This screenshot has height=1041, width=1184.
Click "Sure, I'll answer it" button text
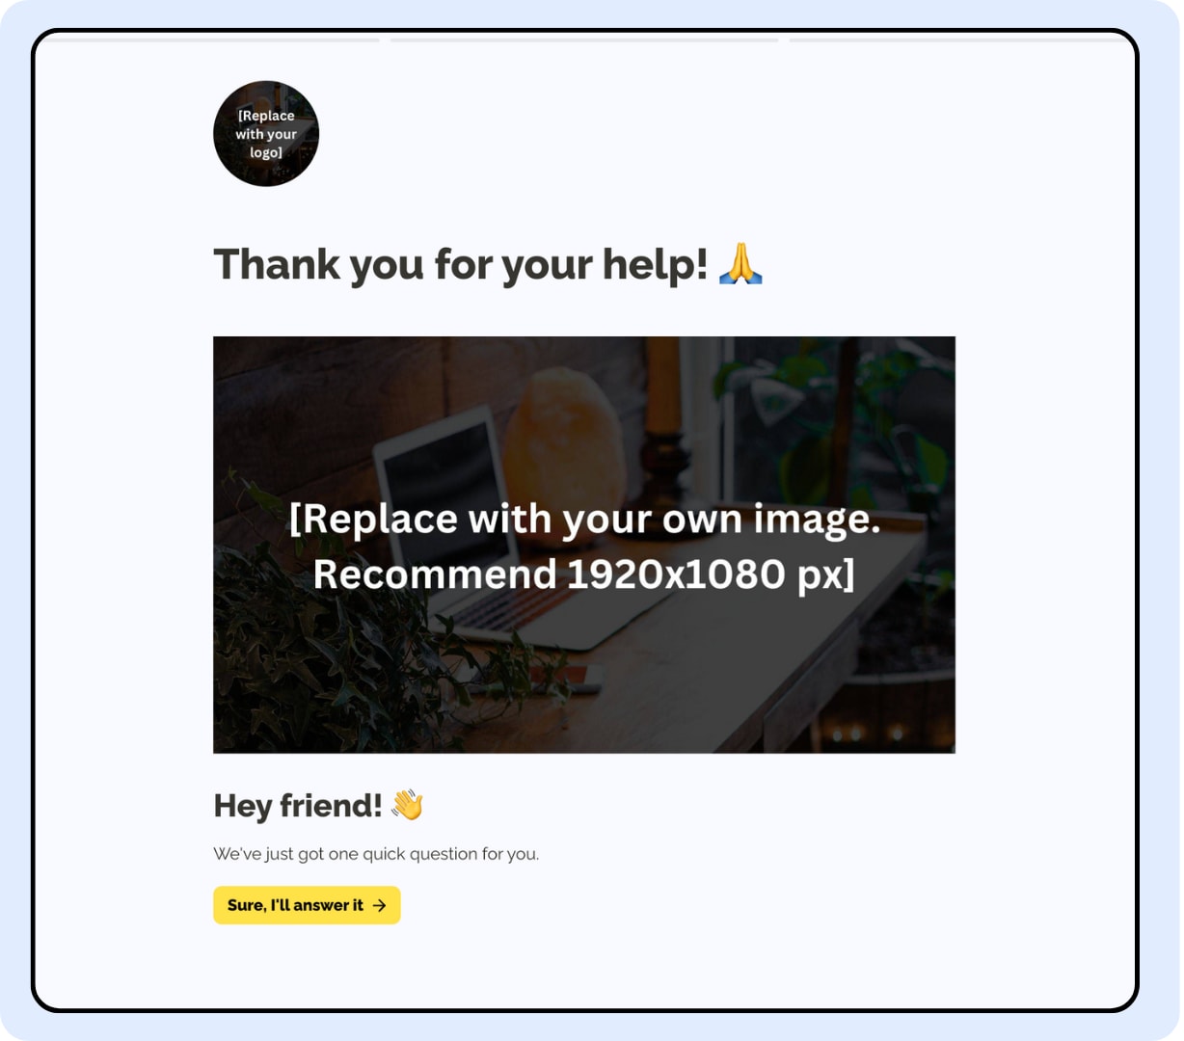(295, 905)
